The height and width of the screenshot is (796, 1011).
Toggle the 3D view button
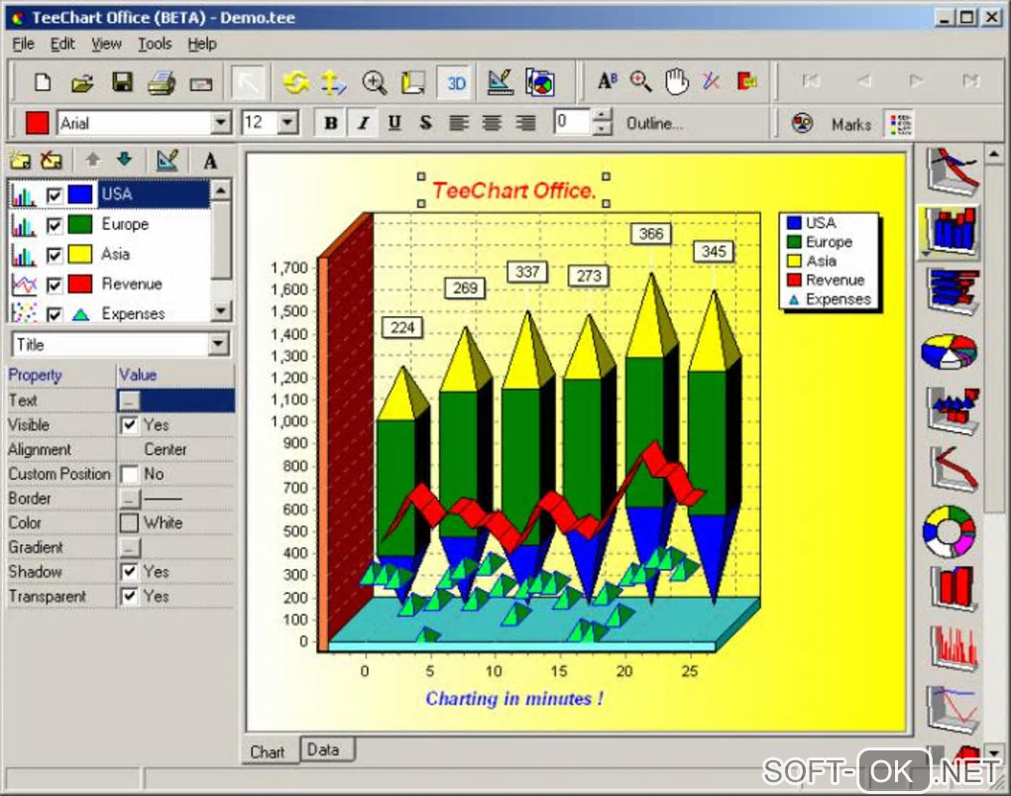tap(455, 82)
